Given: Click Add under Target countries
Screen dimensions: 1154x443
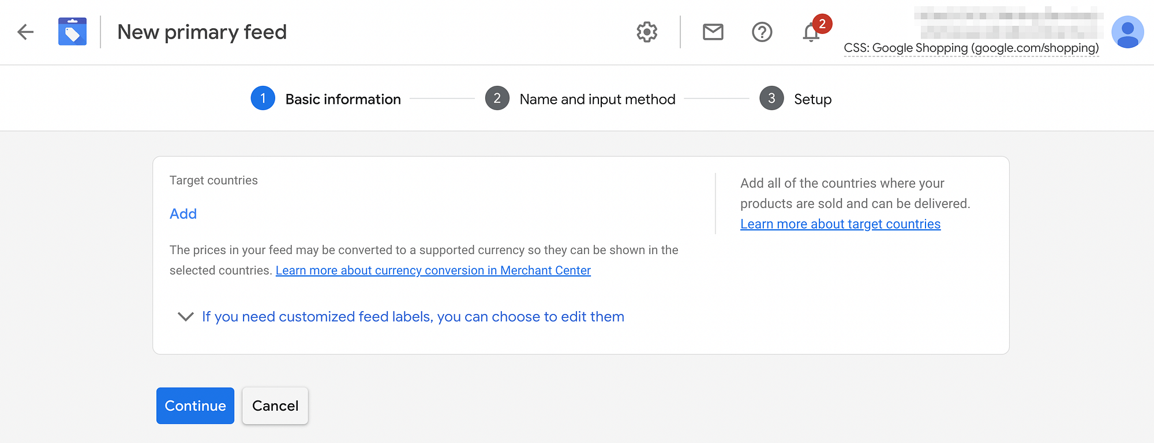Looking at the screenshot, I should point(183,214).
